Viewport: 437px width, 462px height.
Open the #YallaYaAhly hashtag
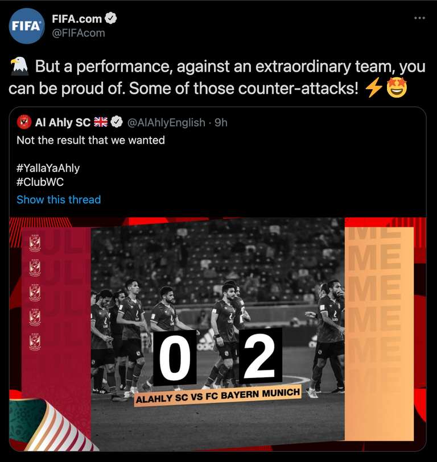click(48, 168)
